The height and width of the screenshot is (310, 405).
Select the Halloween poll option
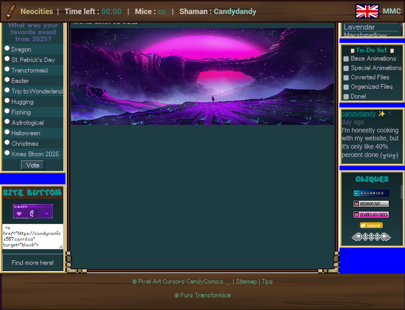pos(7,132)
